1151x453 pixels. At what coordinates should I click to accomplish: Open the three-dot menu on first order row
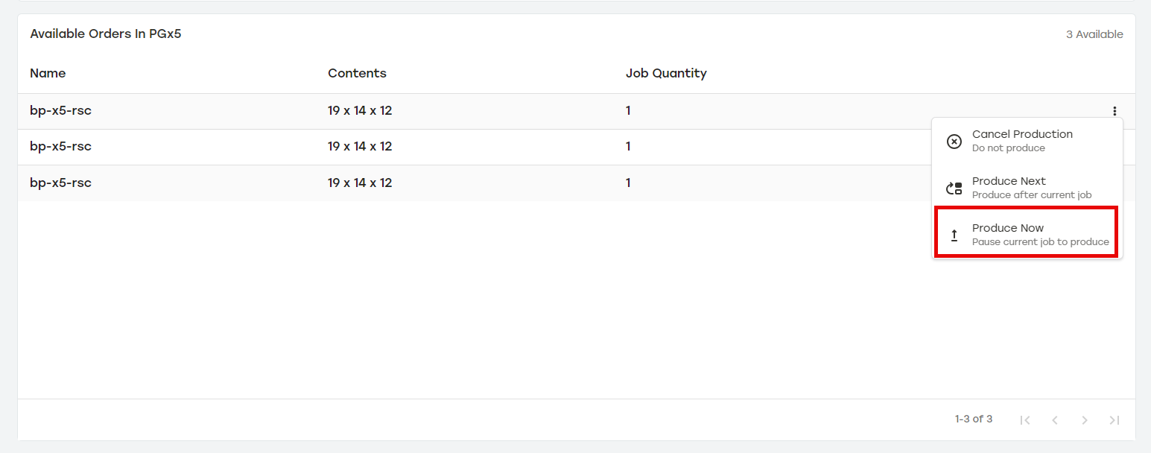click(x=1114, y=111)
